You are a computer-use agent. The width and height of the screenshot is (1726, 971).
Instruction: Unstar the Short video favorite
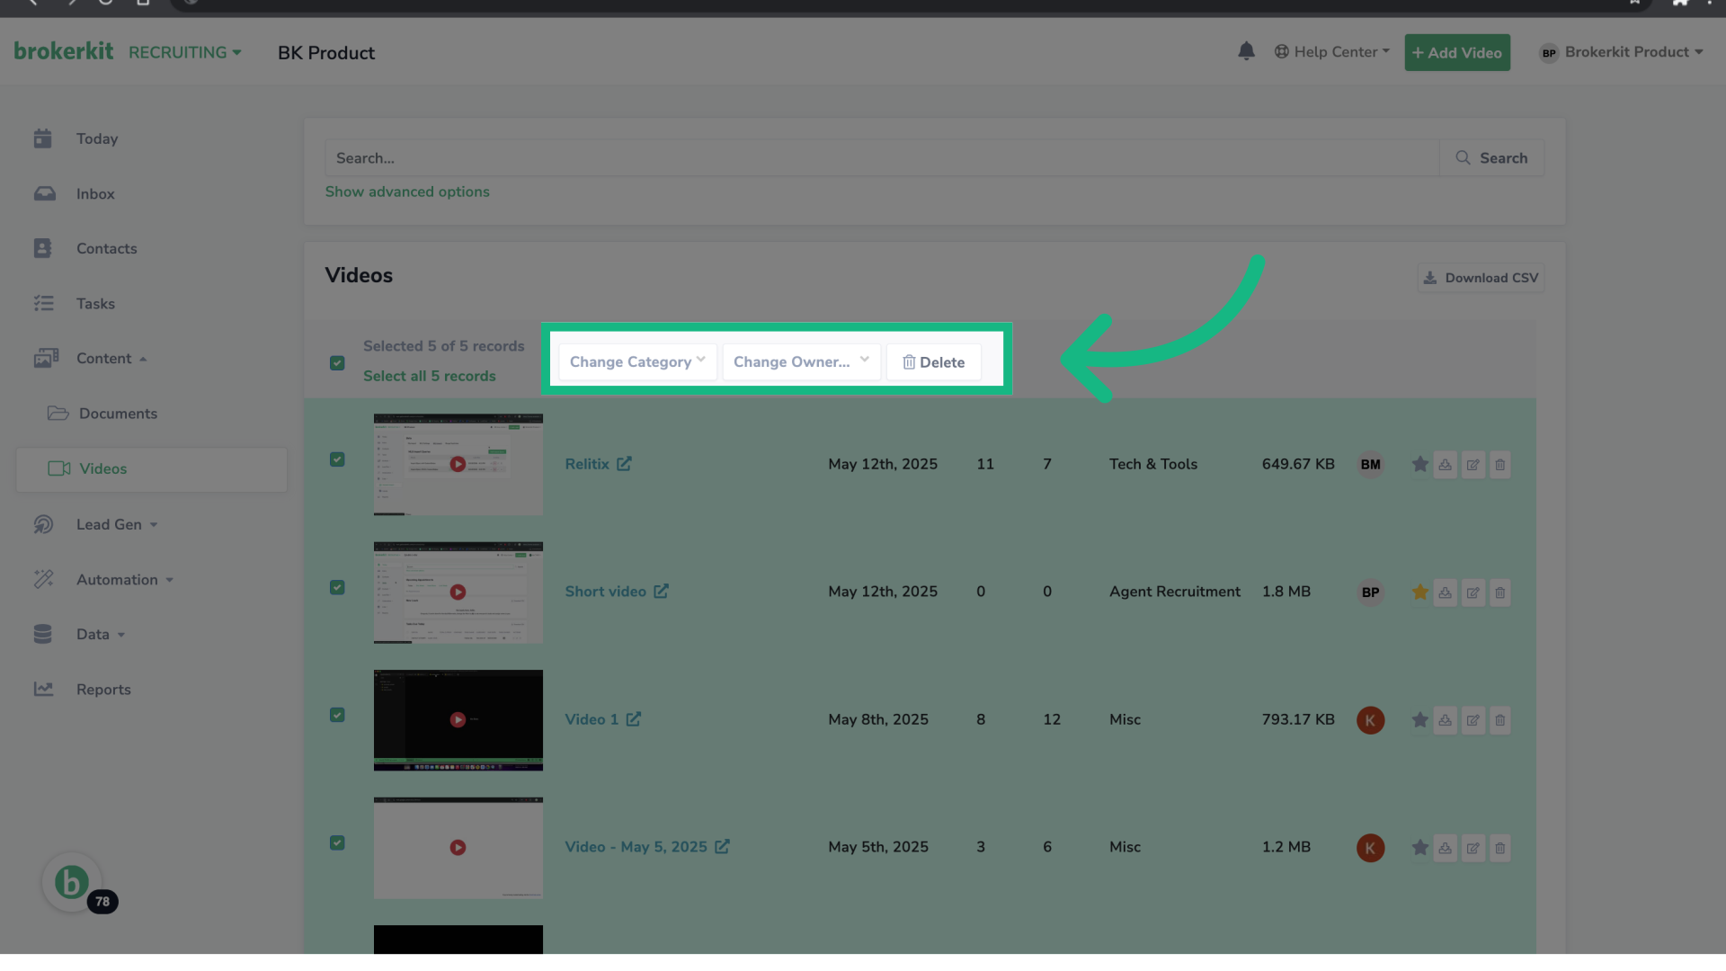point(1419,592)
